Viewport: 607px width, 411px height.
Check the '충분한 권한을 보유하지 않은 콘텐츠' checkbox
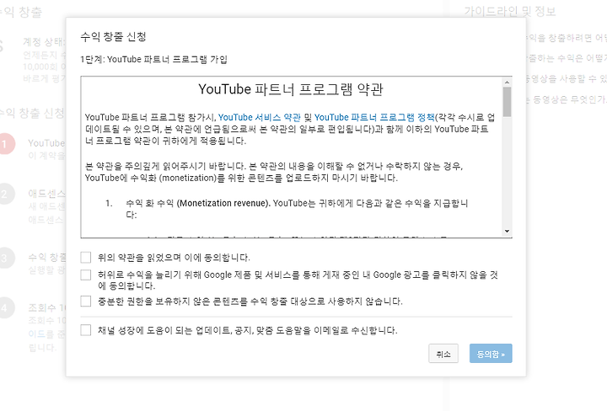tap(85, 302)
